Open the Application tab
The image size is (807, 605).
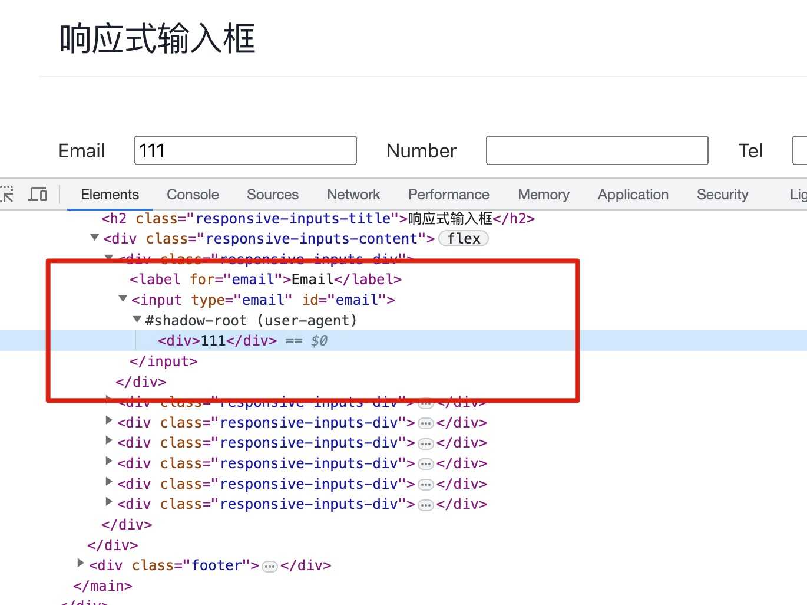point(633,195)
